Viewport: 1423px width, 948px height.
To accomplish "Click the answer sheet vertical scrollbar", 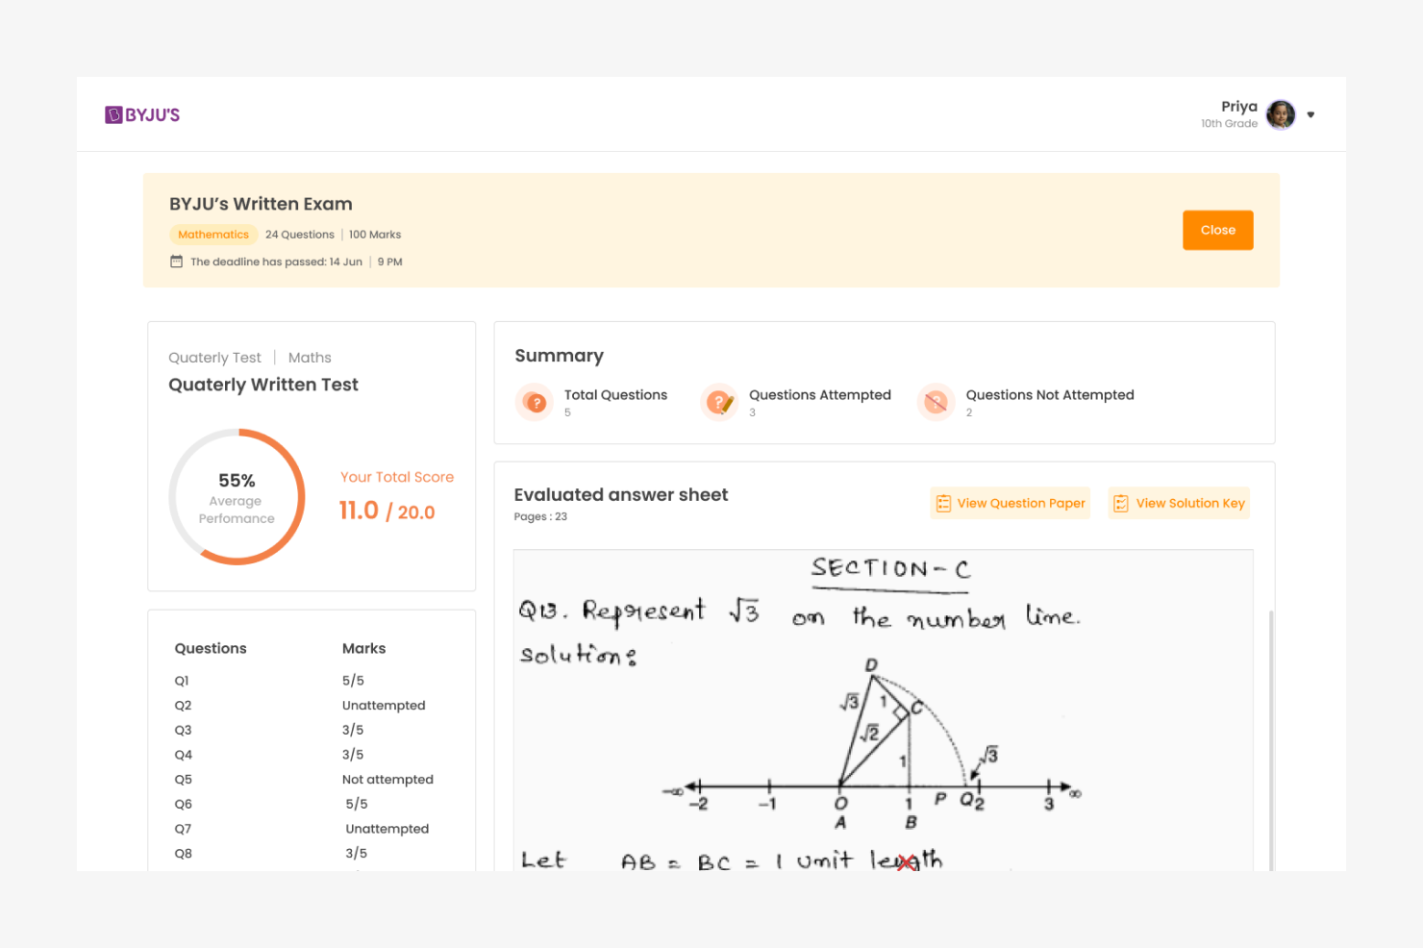I will click(x=1271, y=740).
